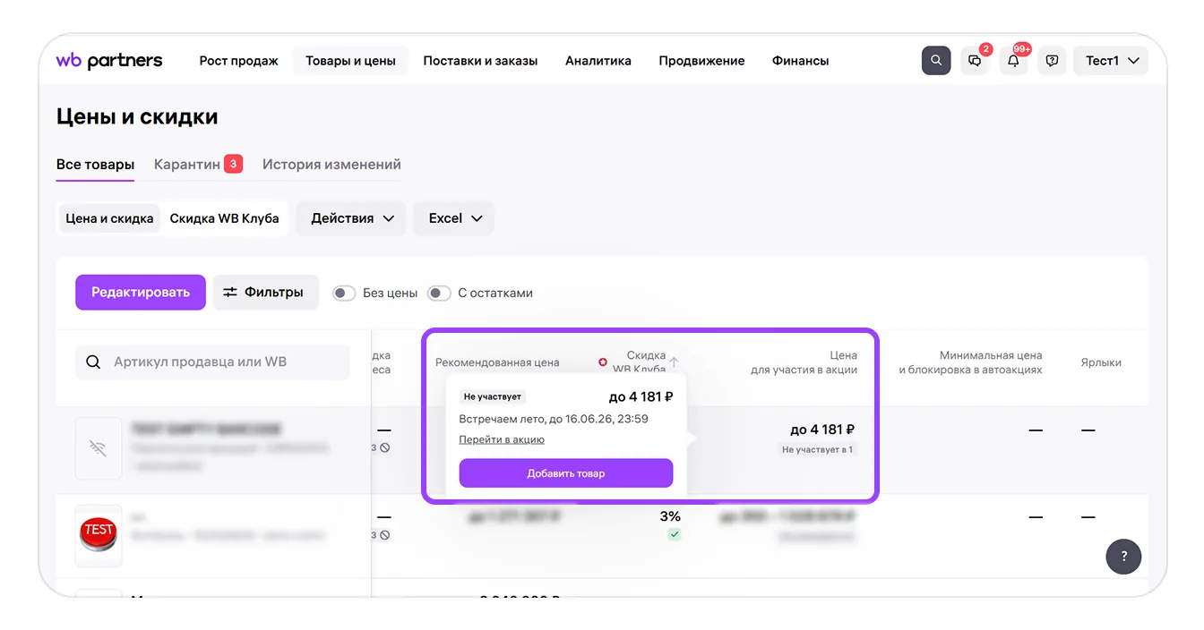The width and height of the screenshot is (1204, 630).
Task: Switch to the Все товары tab
Action: pyautogui.click(x=95, y=165)
